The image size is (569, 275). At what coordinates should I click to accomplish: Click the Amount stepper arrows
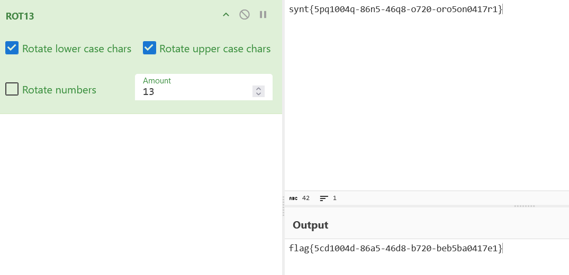click(x=258, y=91)
